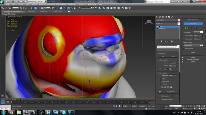Click the Align tool icon
Image resolution: width=206 pixels, height=115 pixels.
click(100, 8)
